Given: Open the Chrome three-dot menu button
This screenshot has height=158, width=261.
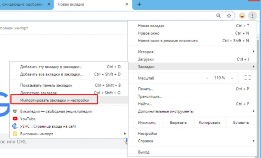Looking at the screenshot, I should coord(252,16).
